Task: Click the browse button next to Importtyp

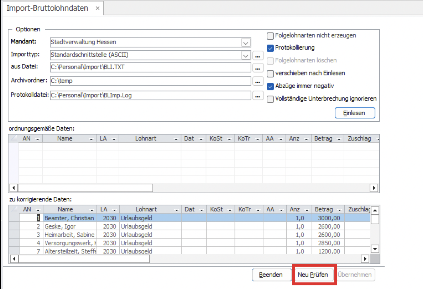Action: tap(258, 56)
